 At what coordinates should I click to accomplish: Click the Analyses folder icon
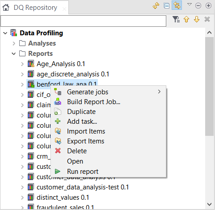coord(22,43)
